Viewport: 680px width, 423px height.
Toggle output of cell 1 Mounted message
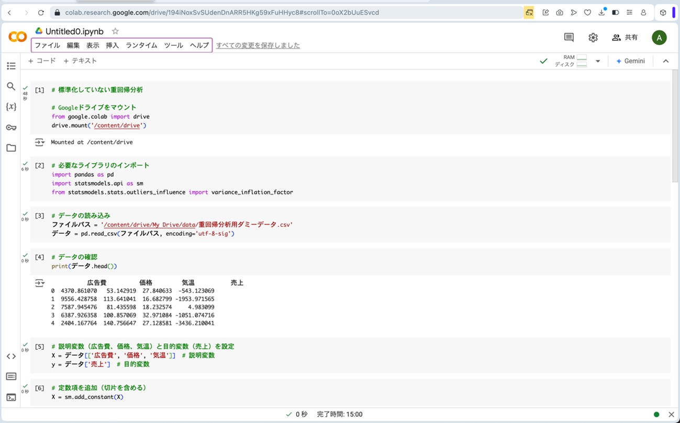[x=40, y=142]
